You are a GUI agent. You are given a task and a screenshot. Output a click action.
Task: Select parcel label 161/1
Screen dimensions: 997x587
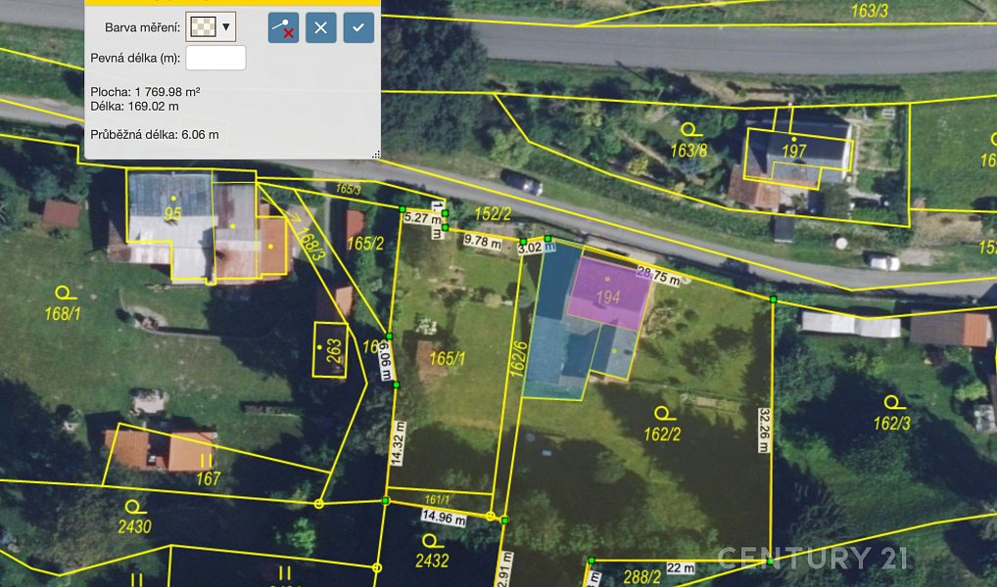click(x=437, y=501)
